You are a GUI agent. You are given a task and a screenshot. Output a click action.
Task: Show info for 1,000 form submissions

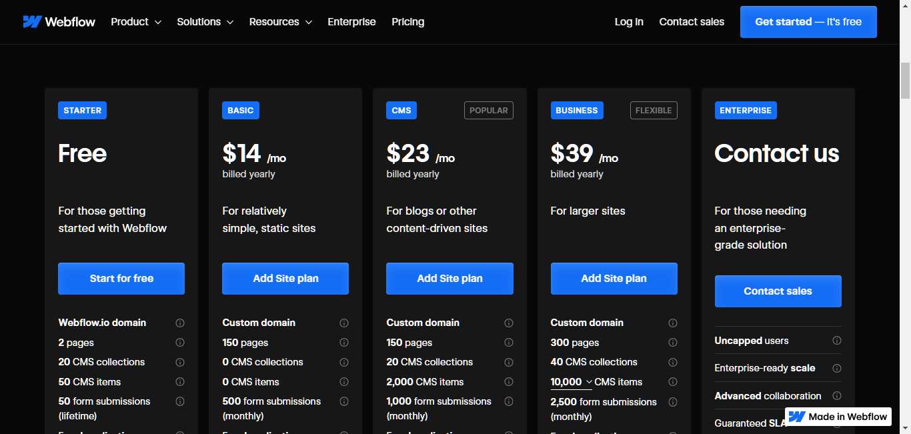[x=509, y=401]
